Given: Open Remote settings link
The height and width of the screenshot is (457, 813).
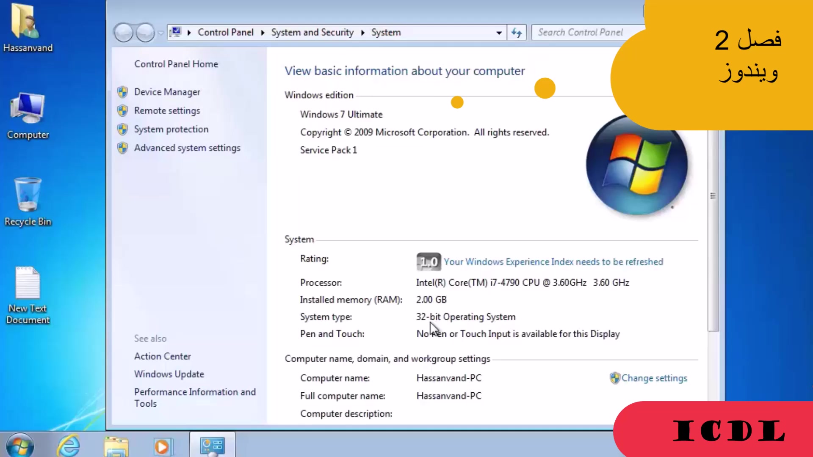Looking at the screenshot, I should click(167, 110).
